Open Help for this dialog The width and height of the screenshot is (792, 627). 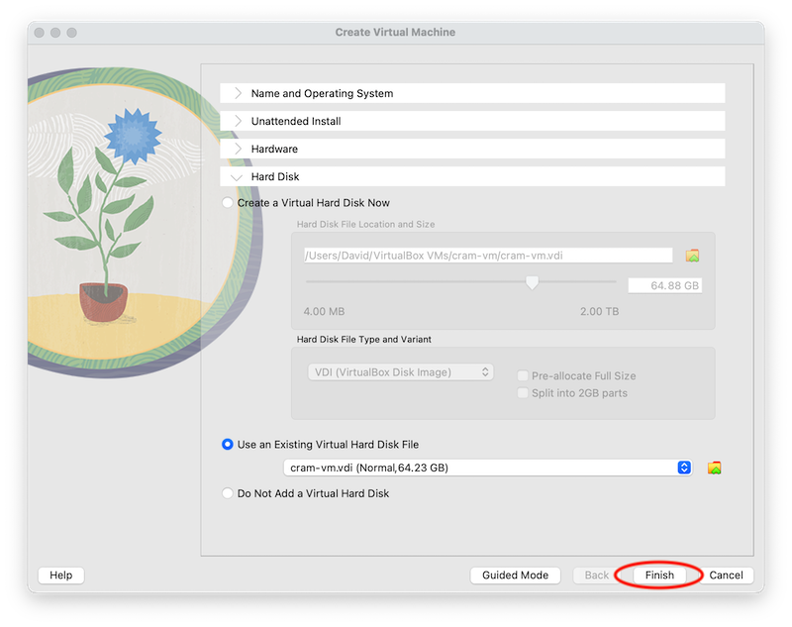point(60,575)
